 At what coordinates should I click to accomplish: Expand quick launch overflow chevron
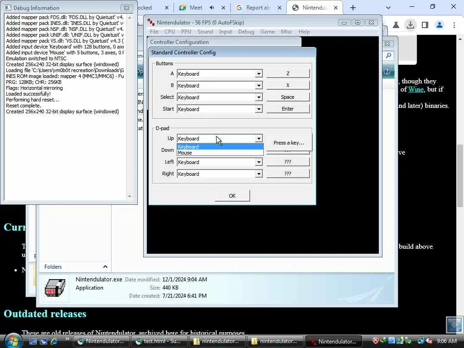pos(67,339)
